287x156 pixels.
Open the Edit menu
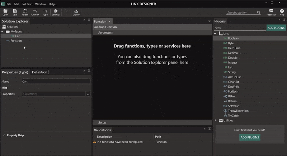(x=16, y=4)
